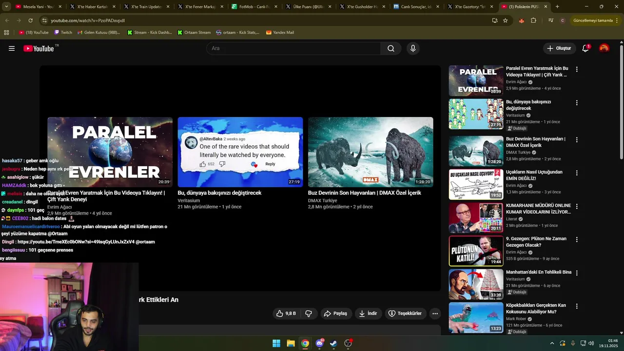Screen dimensions: 624x351
Task: Open File Explorer from the taskbar
Action: [x=291, y=343]
